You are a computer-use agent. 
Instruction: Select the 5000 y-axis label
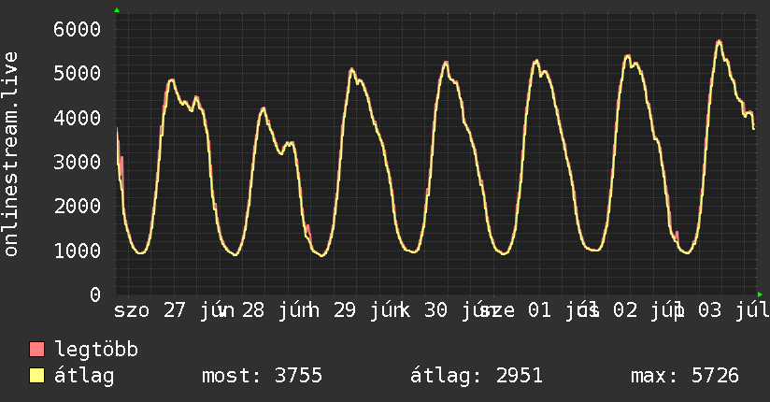click(78, 74)
